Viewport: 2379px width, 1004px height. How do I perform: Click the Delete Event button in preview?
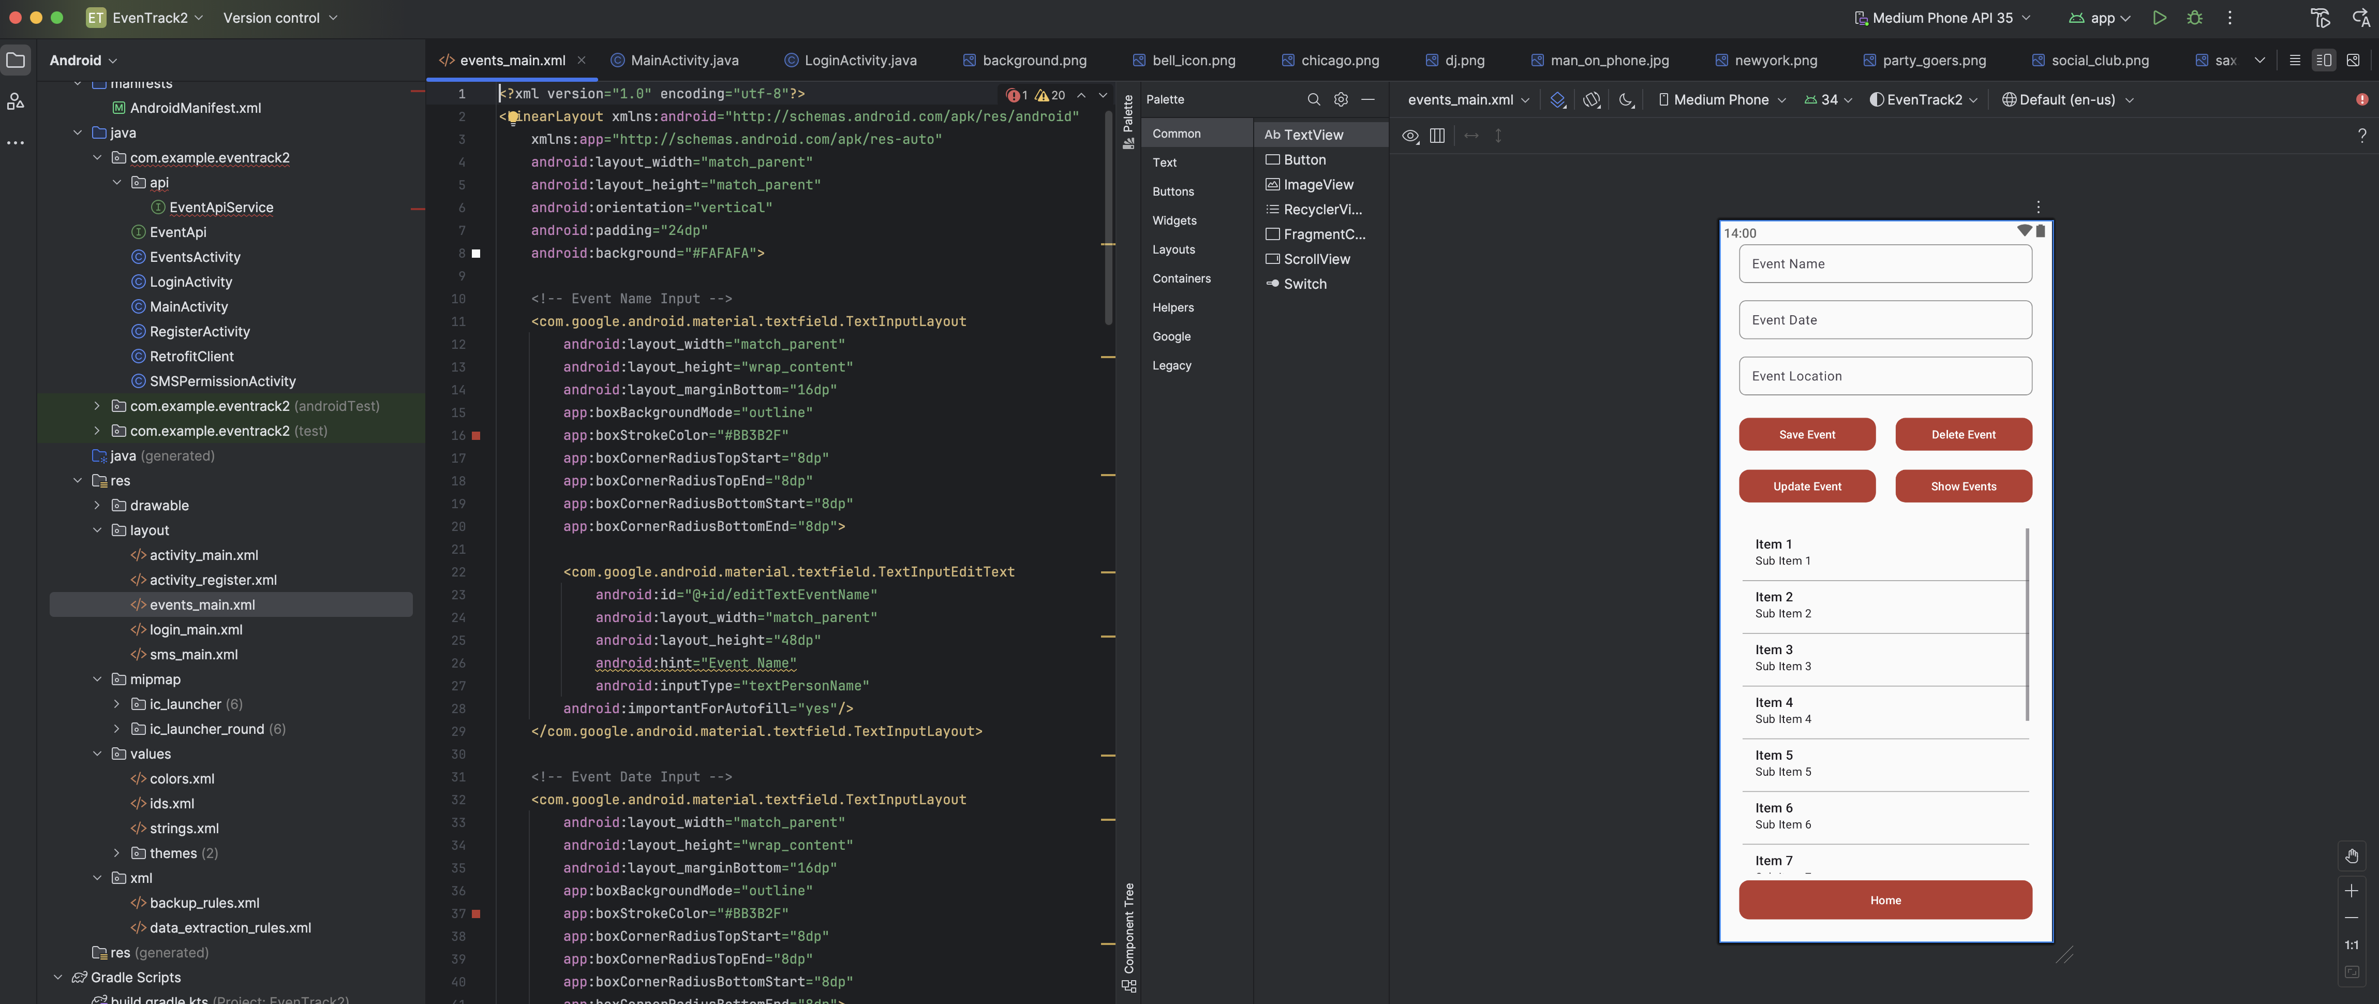click(1964, 434)
